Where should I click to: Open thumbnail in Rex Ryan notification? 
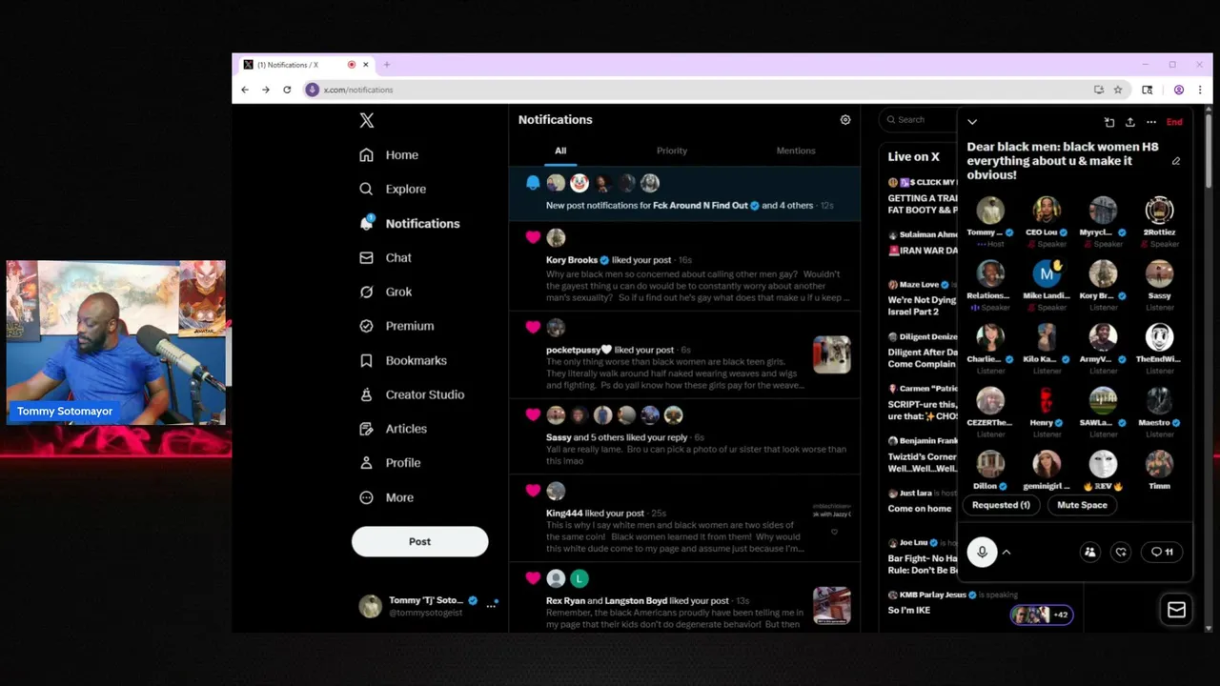[x=831, y=604]
